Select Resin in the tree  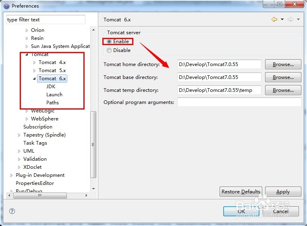click(37, 38)
